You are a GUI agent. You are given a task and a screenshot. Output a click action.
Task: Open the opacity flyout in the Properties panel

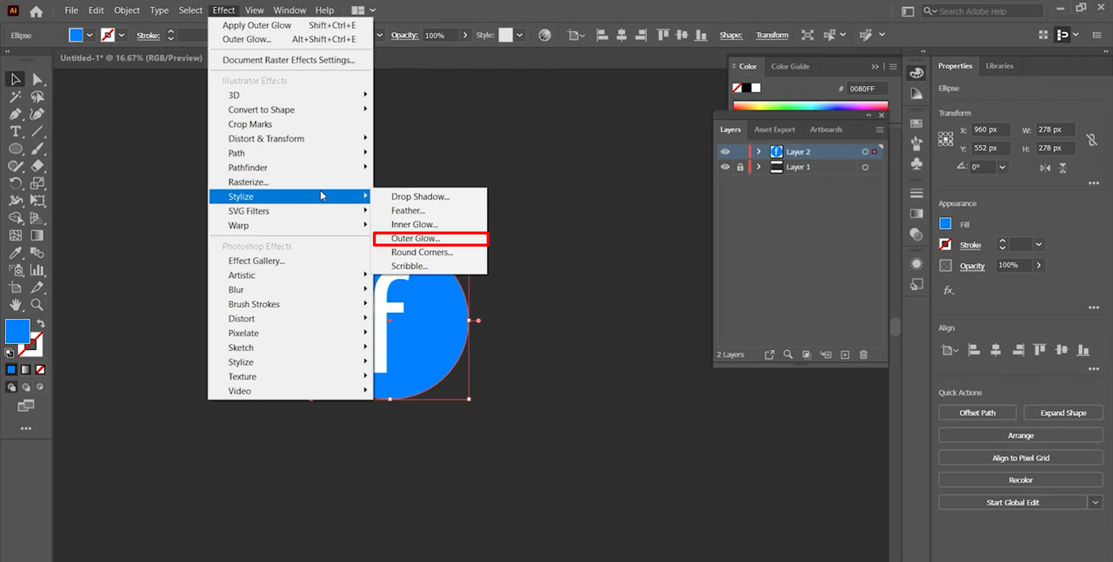(x=1039, y=265)
